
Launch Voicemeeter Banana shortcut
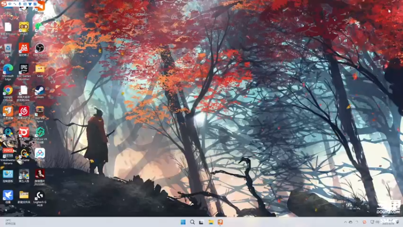pyautogui.click(x=8, y=154)
